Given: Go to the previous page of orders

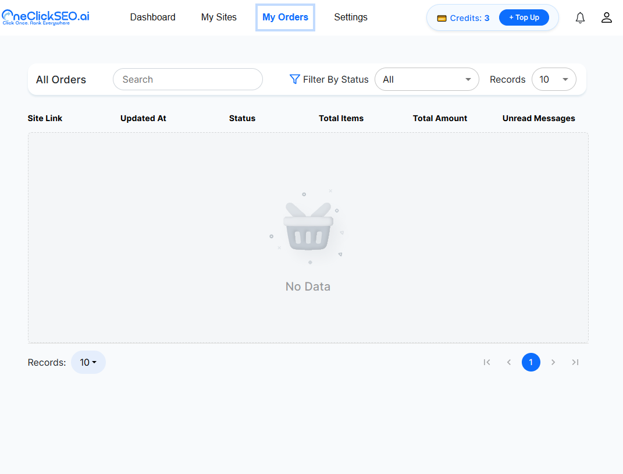Looking at the screenshot, I should point(509,362).
